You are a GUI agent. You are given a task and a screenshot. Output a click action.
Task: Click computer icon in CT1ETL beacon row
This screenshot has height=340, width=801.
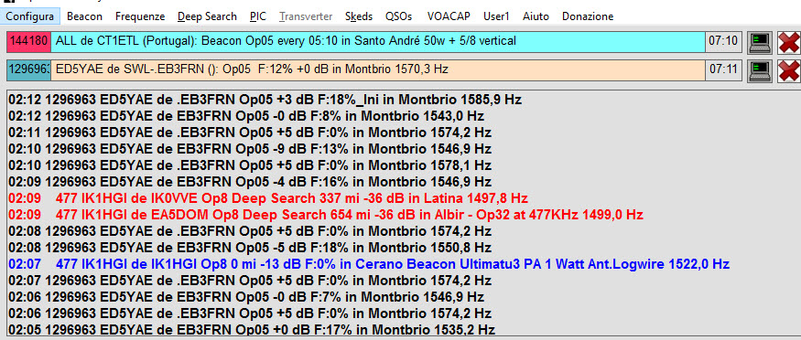pyautogui.click(x=760, y=42)
